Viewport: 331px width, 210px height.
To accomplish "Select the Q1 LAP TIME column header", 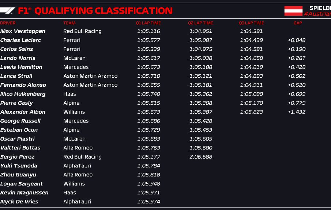I will point(148,23).
